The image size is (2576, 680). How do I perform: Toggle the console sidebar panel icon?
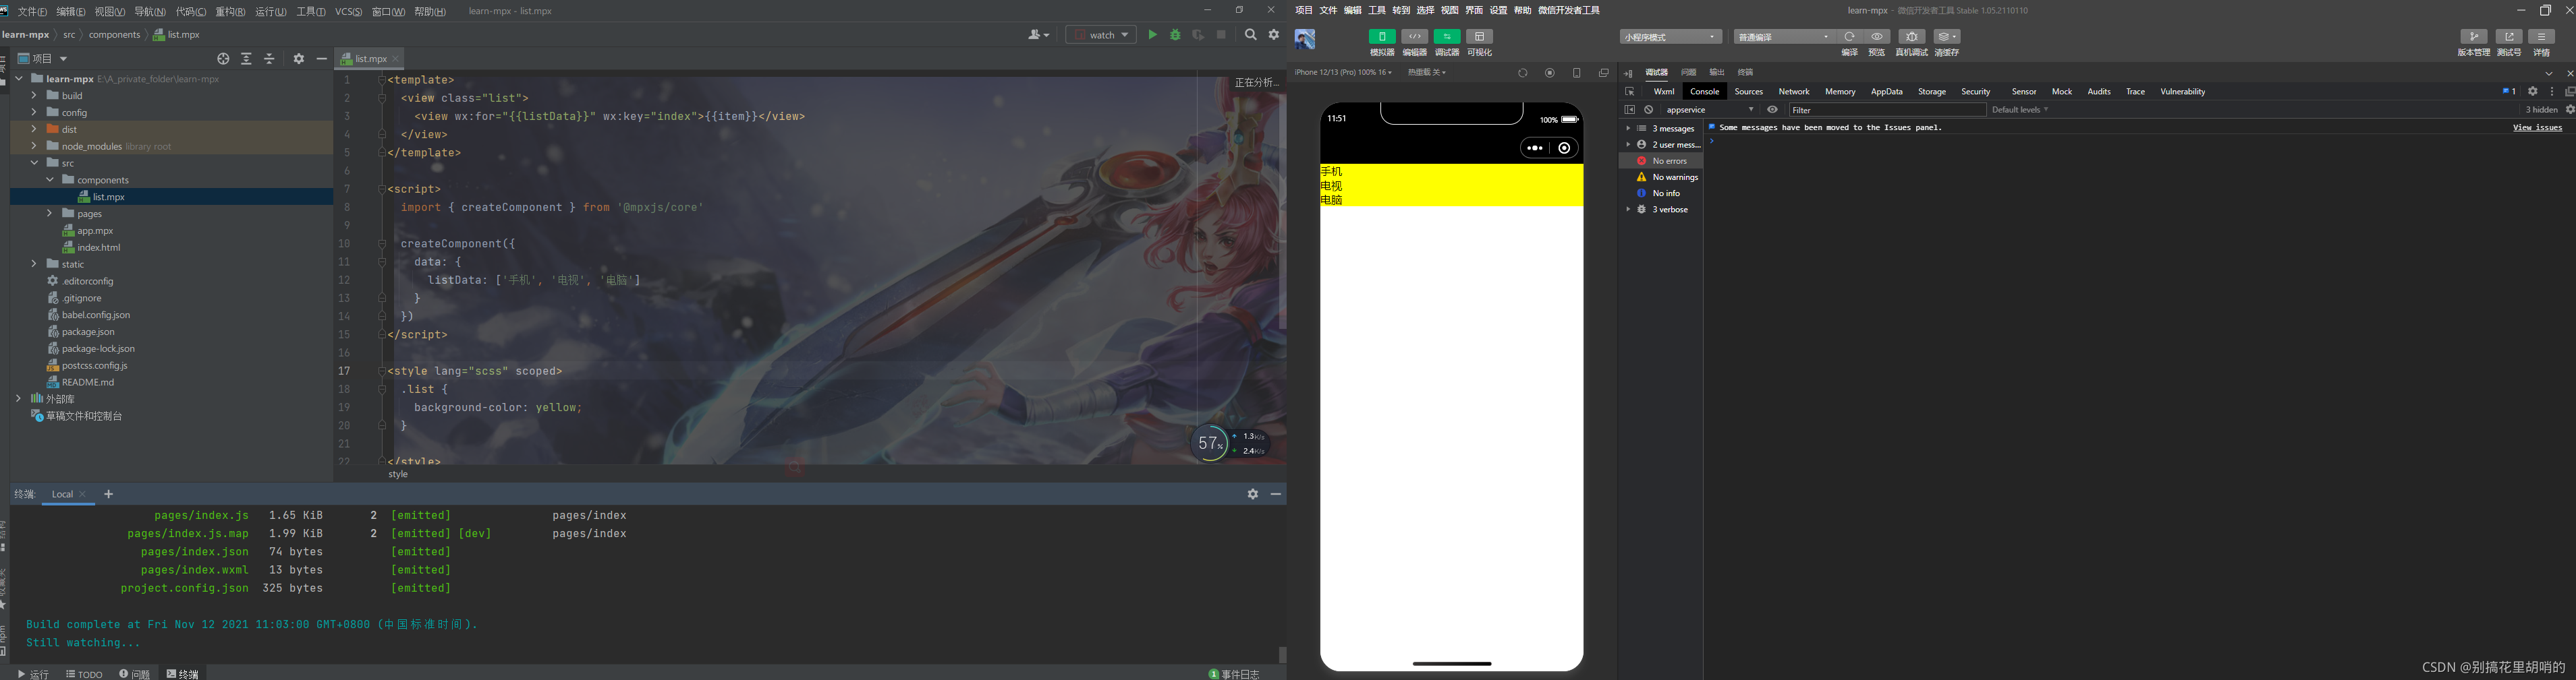(x=1630, y=110)
